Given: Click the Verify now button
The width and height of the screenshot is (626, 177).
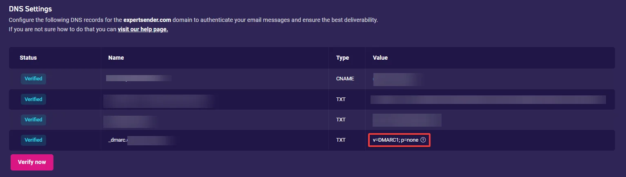Looking at the screenshot, I should tap(32, 162).
